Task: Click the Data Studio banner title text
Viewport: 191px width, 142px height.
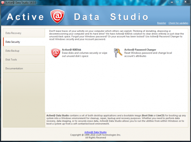Action: 111,17
